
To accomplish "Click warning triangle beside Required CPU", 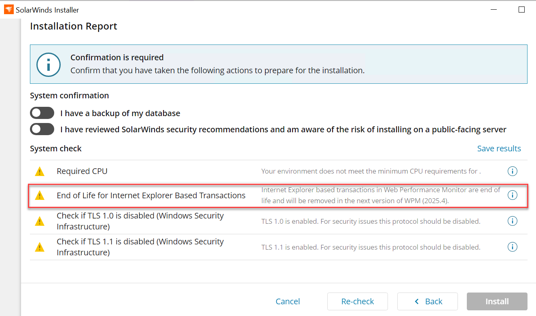I will 40,172.
